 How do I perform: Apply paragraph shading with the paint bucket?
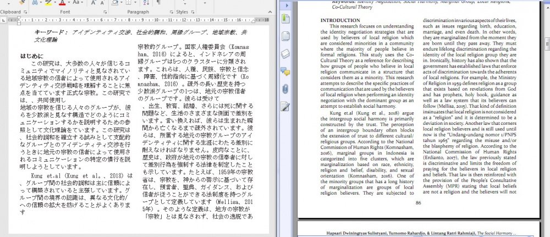(114, 2)
